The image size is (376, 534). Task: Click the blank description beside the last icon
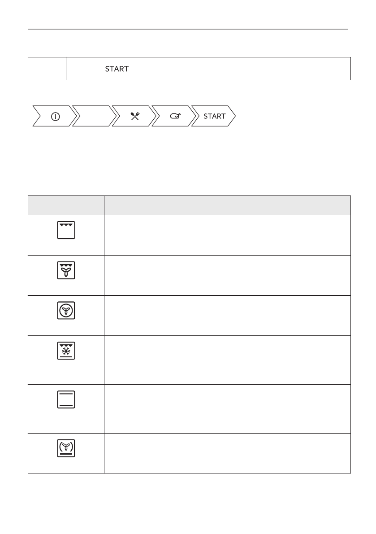(227, 453)
